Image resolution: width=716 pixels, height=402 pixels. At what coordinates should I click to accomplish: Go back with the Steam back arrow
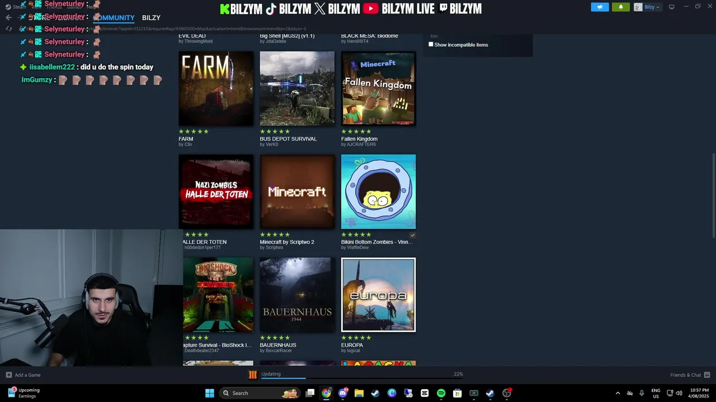click(x=8, y=18)
